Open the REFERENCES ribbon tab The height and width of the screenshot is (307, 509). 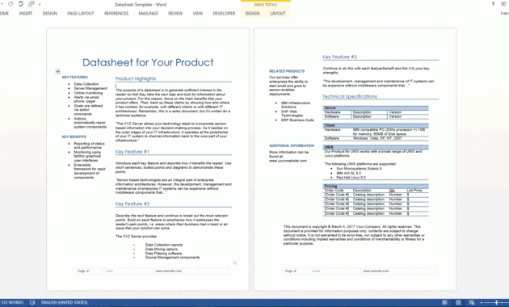[116, 13]
